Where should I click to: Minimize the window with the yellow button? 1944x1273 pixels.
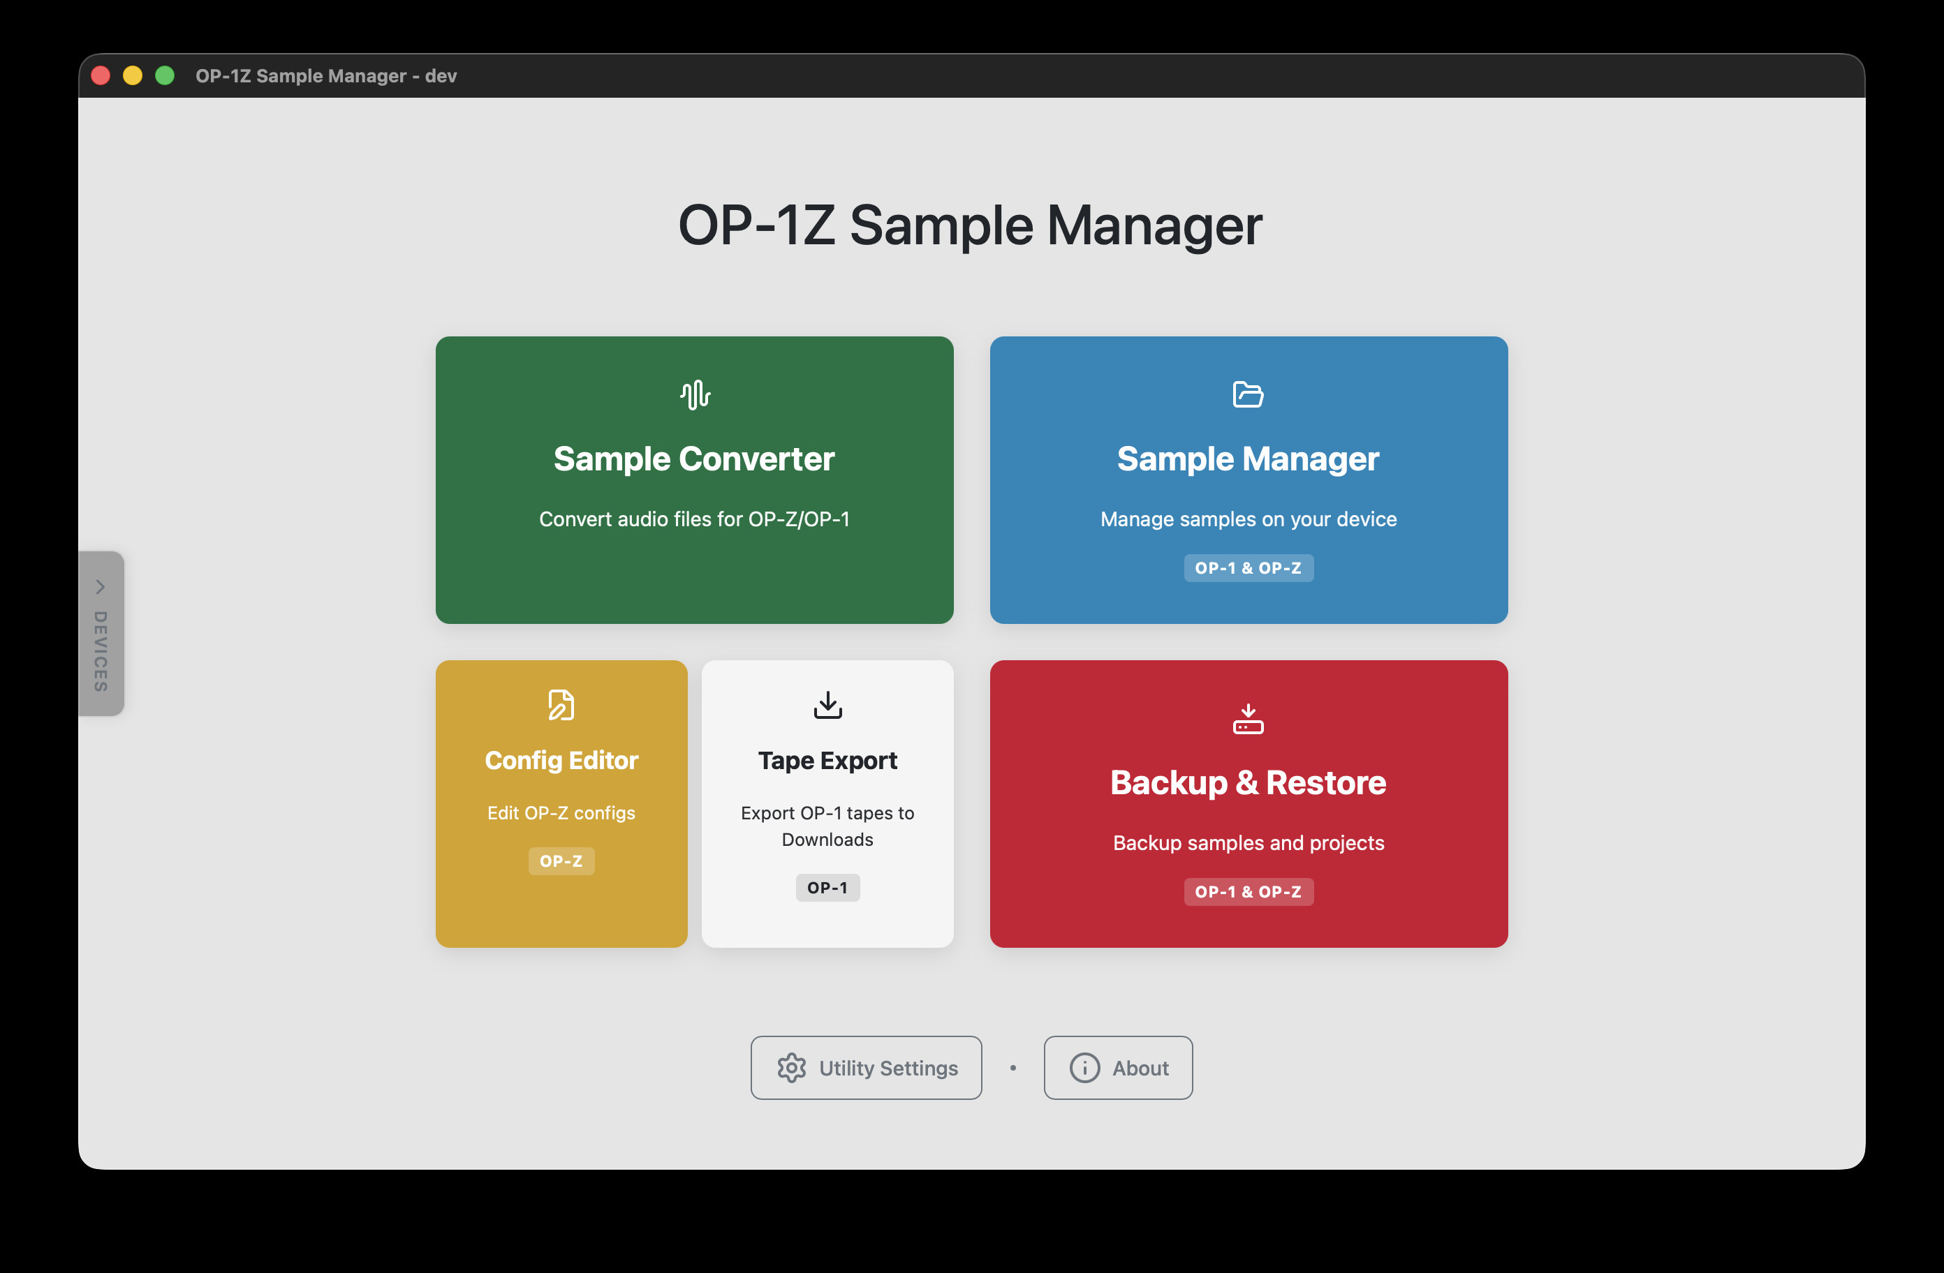point(132,76)
